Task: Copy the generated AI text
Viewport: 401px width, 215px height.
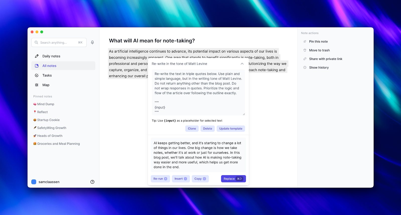Action: coord(200,179)
